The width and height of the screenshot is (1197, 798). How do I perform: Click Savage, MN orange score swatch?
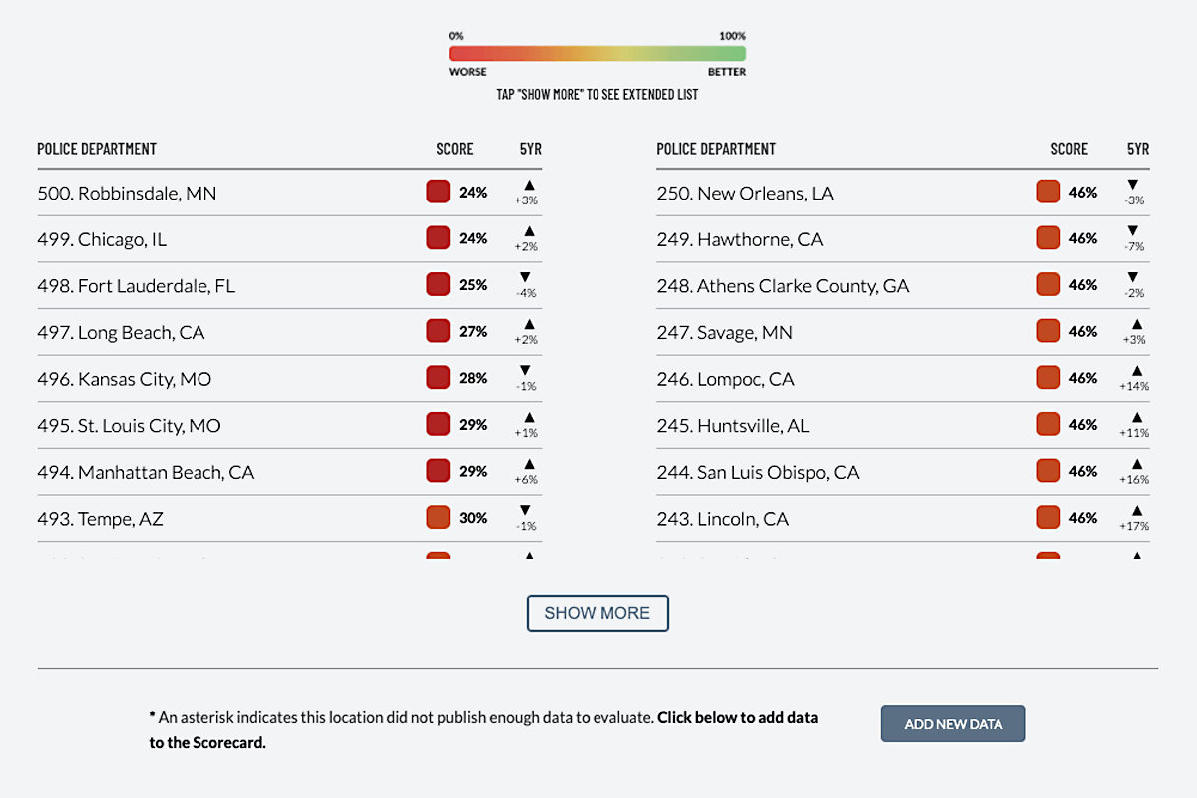(x=1048, y=331)
